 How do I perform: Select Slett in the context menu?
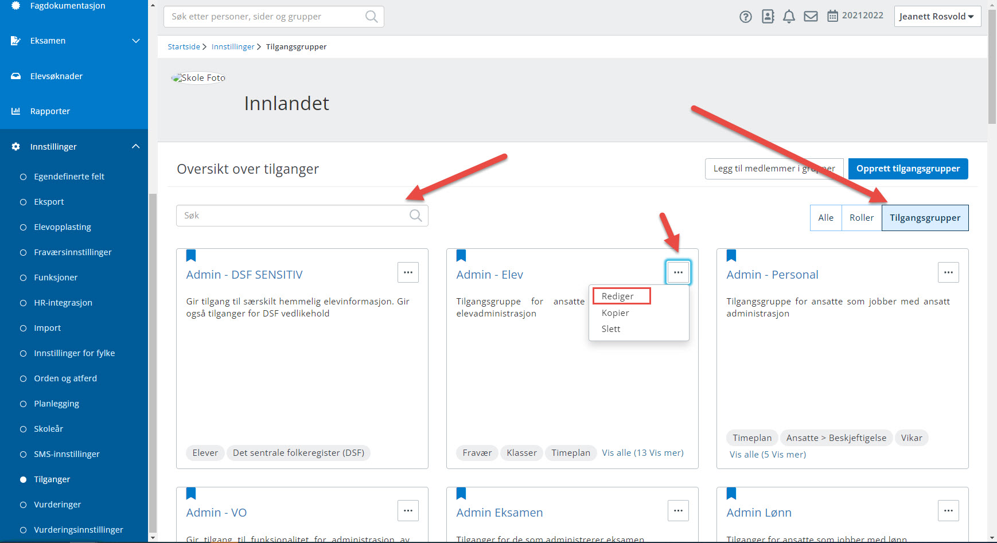(x=611, y=329)
